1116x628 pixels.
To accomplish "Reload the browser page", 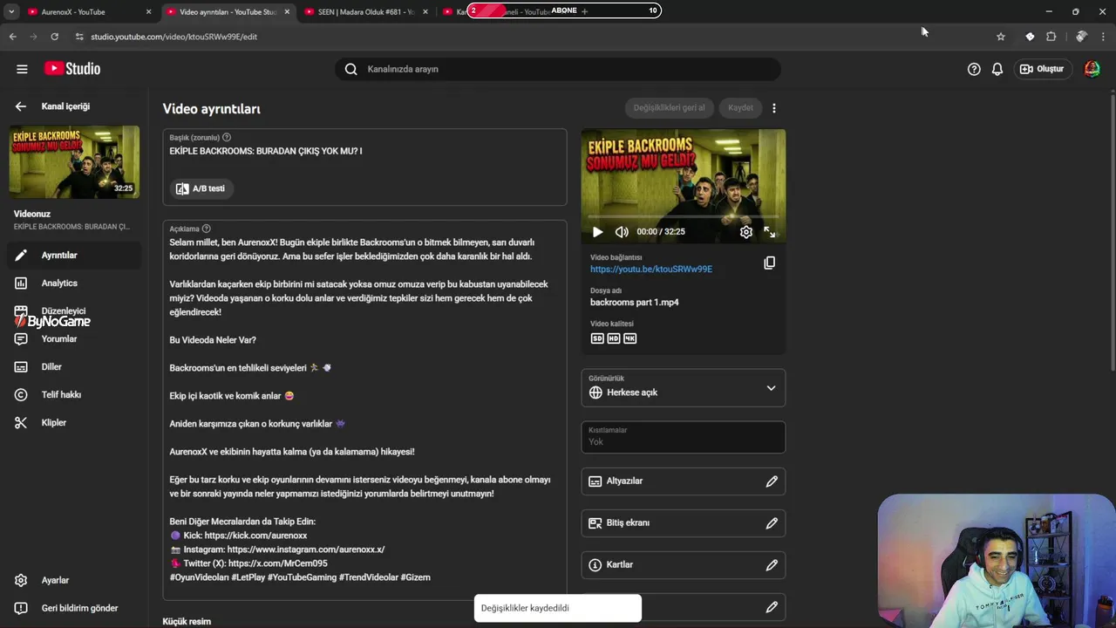I will pos(54,37).
